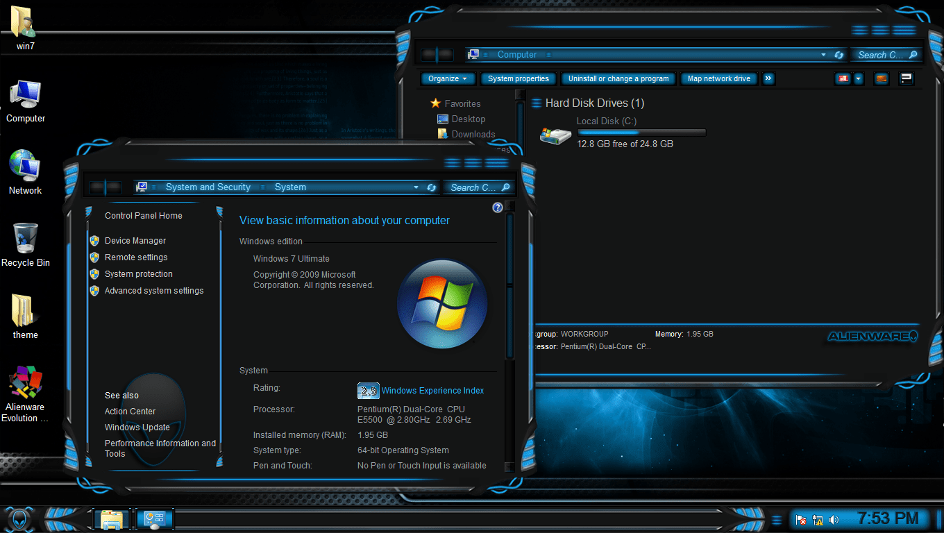Screen dimensions: 944x533
Task: Open Windows Experience Index link
Action: click(x=433, y=391)
